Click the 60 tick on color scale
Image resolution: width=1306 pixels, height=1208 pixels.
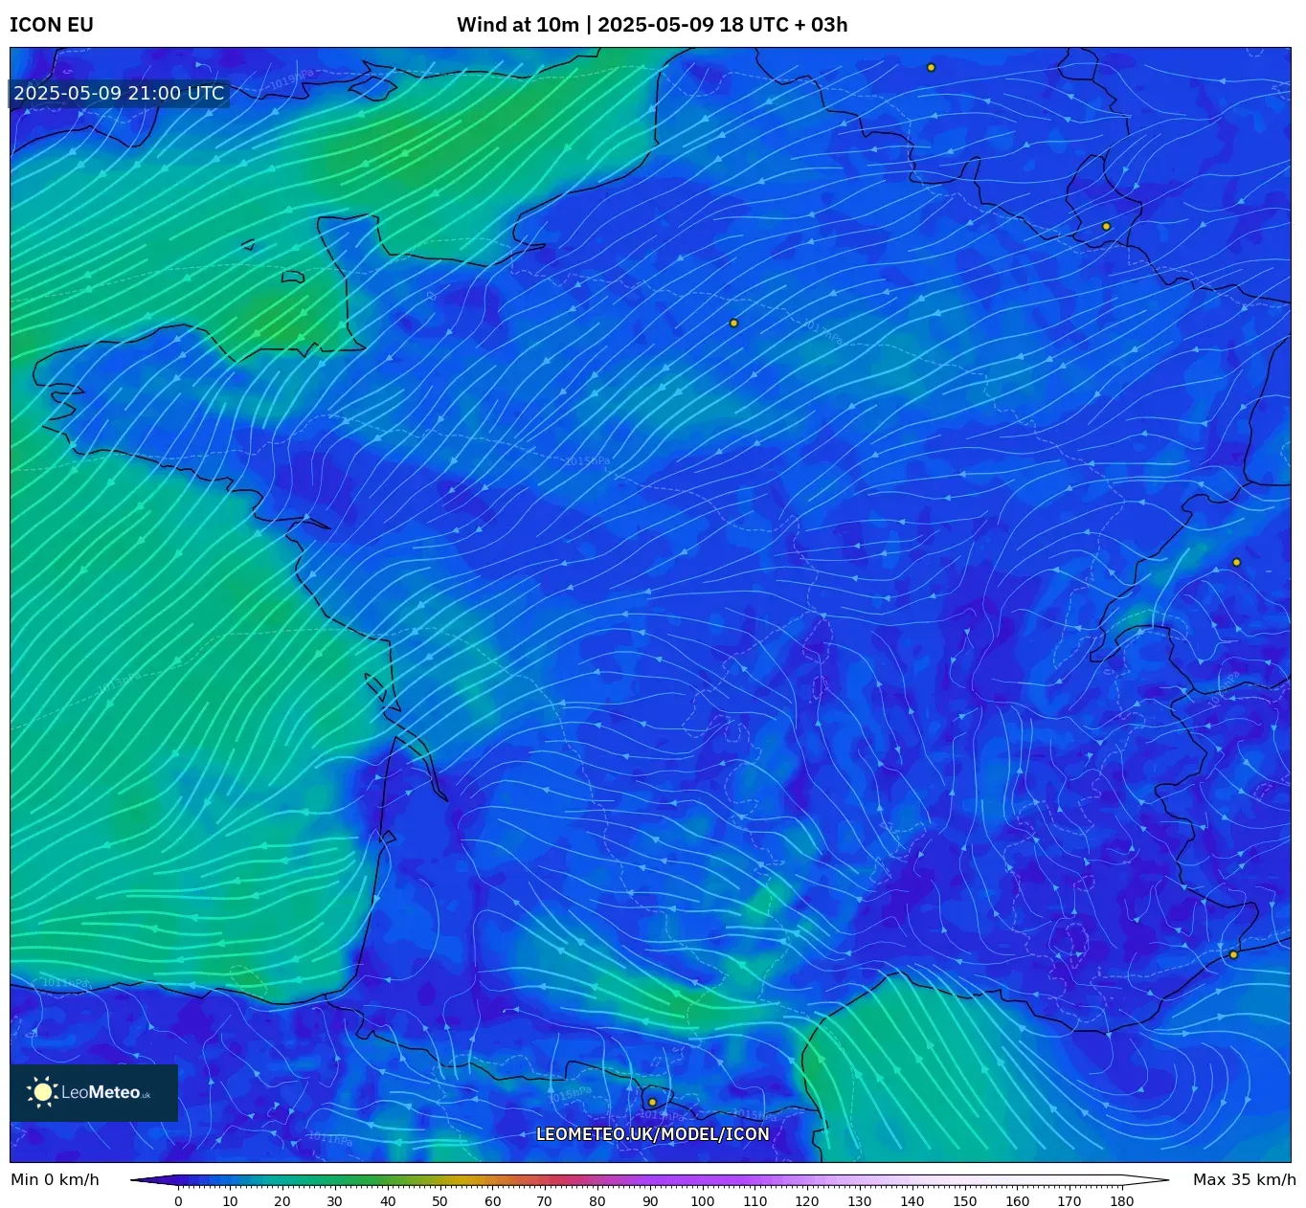click(492, 1201)
